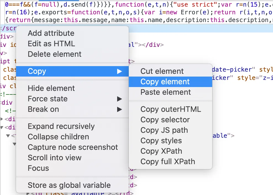Select Hide element option
The height and width of the screenshot is (195, 273).
coord(72,88)
